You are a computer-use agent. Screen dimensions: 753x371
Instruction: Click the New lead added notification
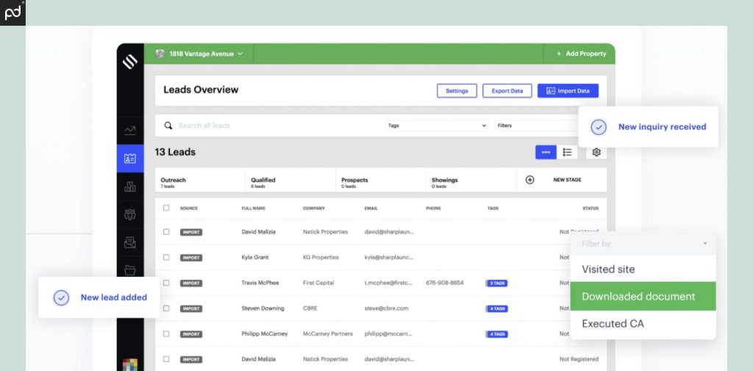[99, 297]
